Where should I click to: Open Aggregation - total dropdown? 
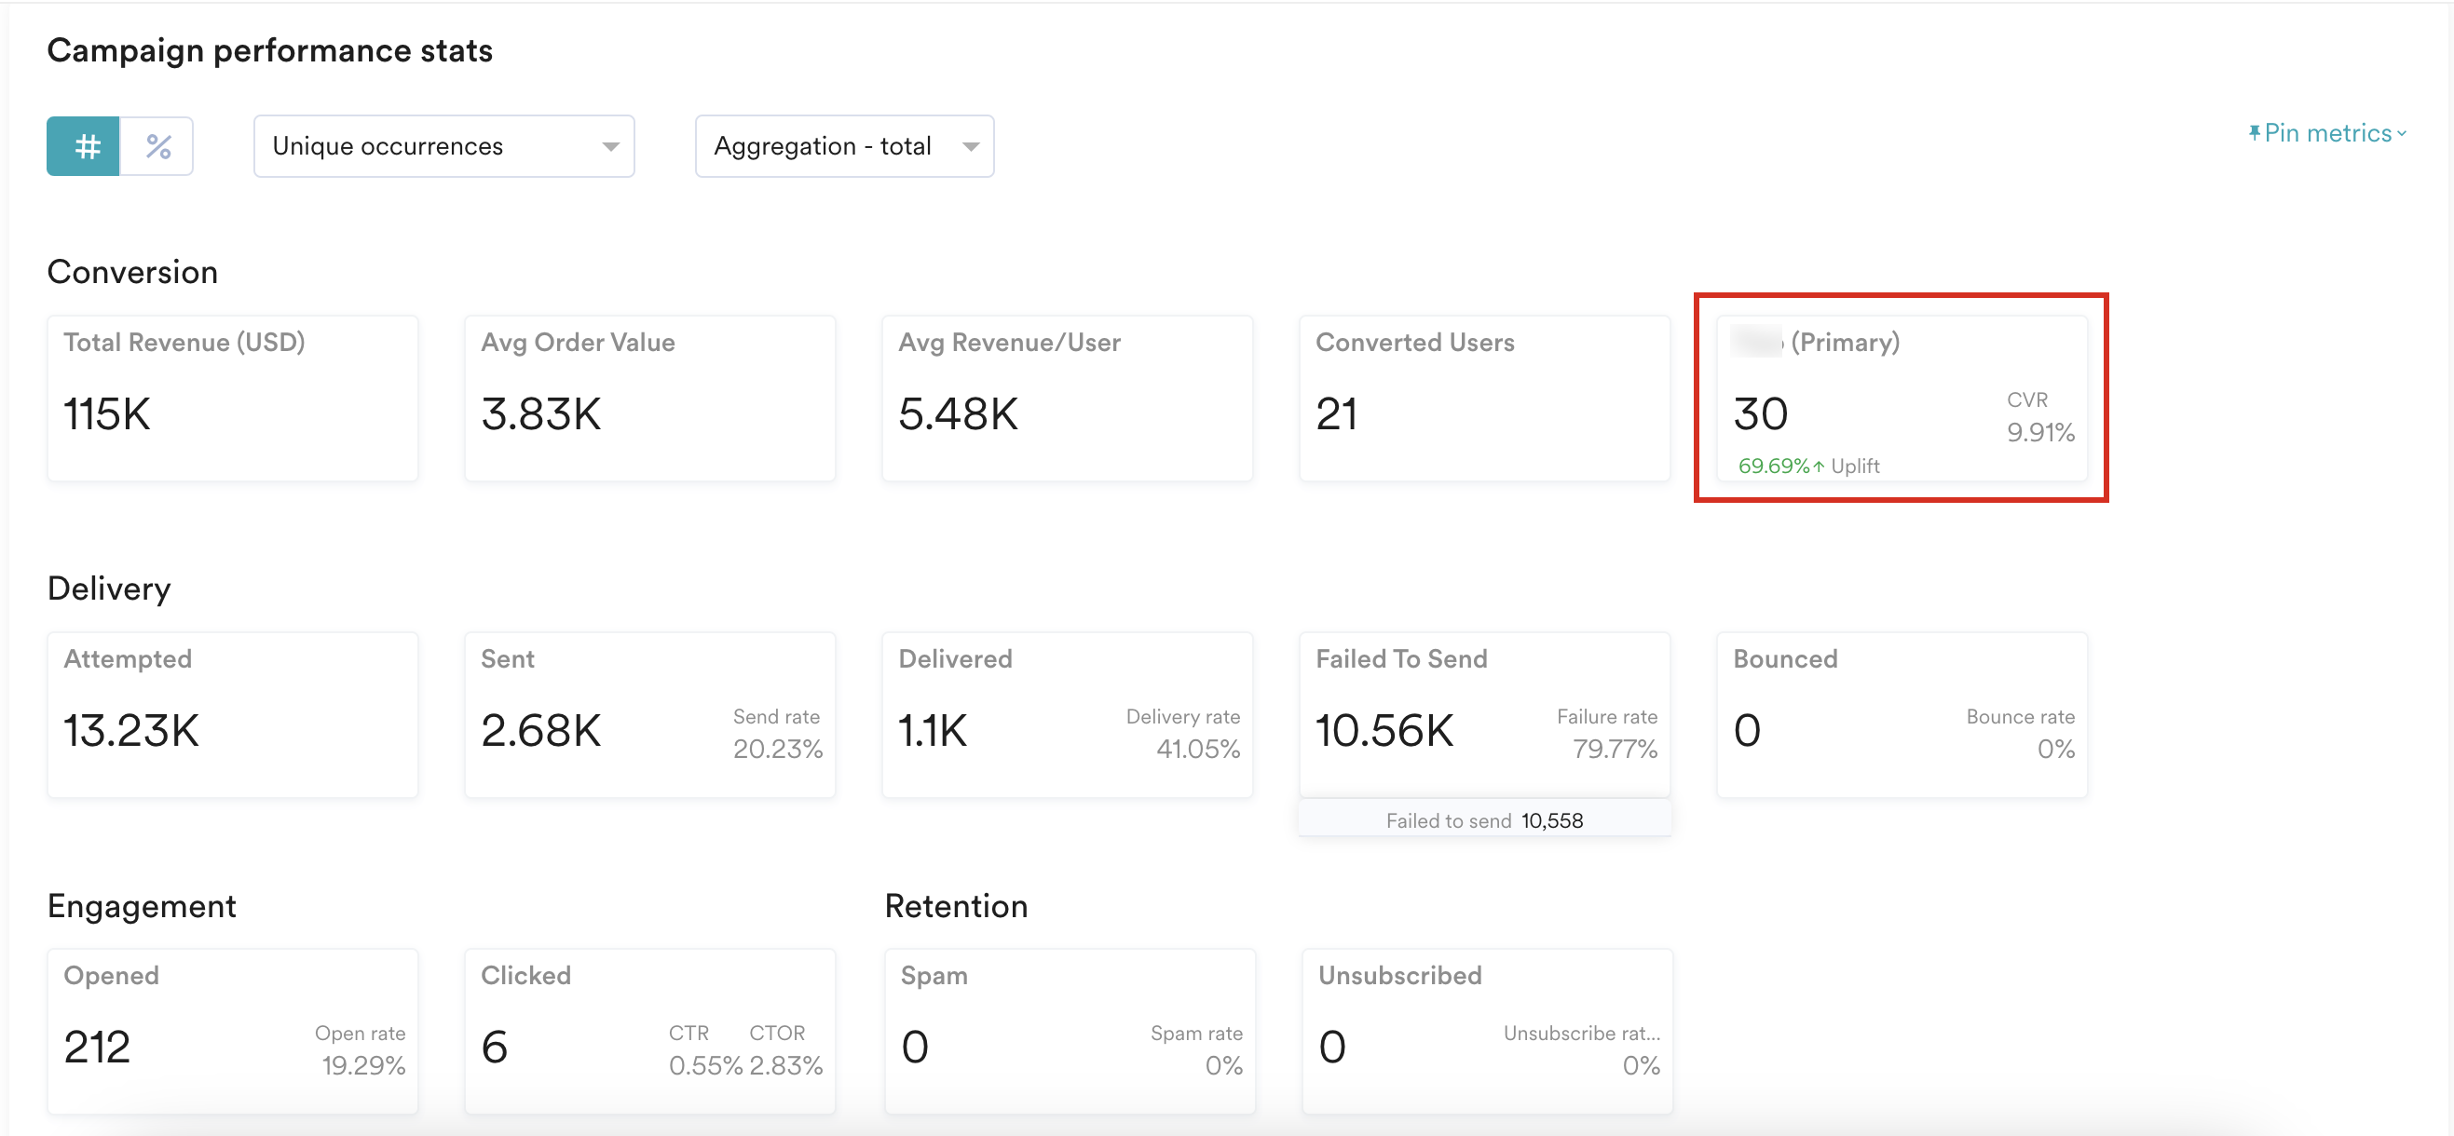tap(844, 145)
